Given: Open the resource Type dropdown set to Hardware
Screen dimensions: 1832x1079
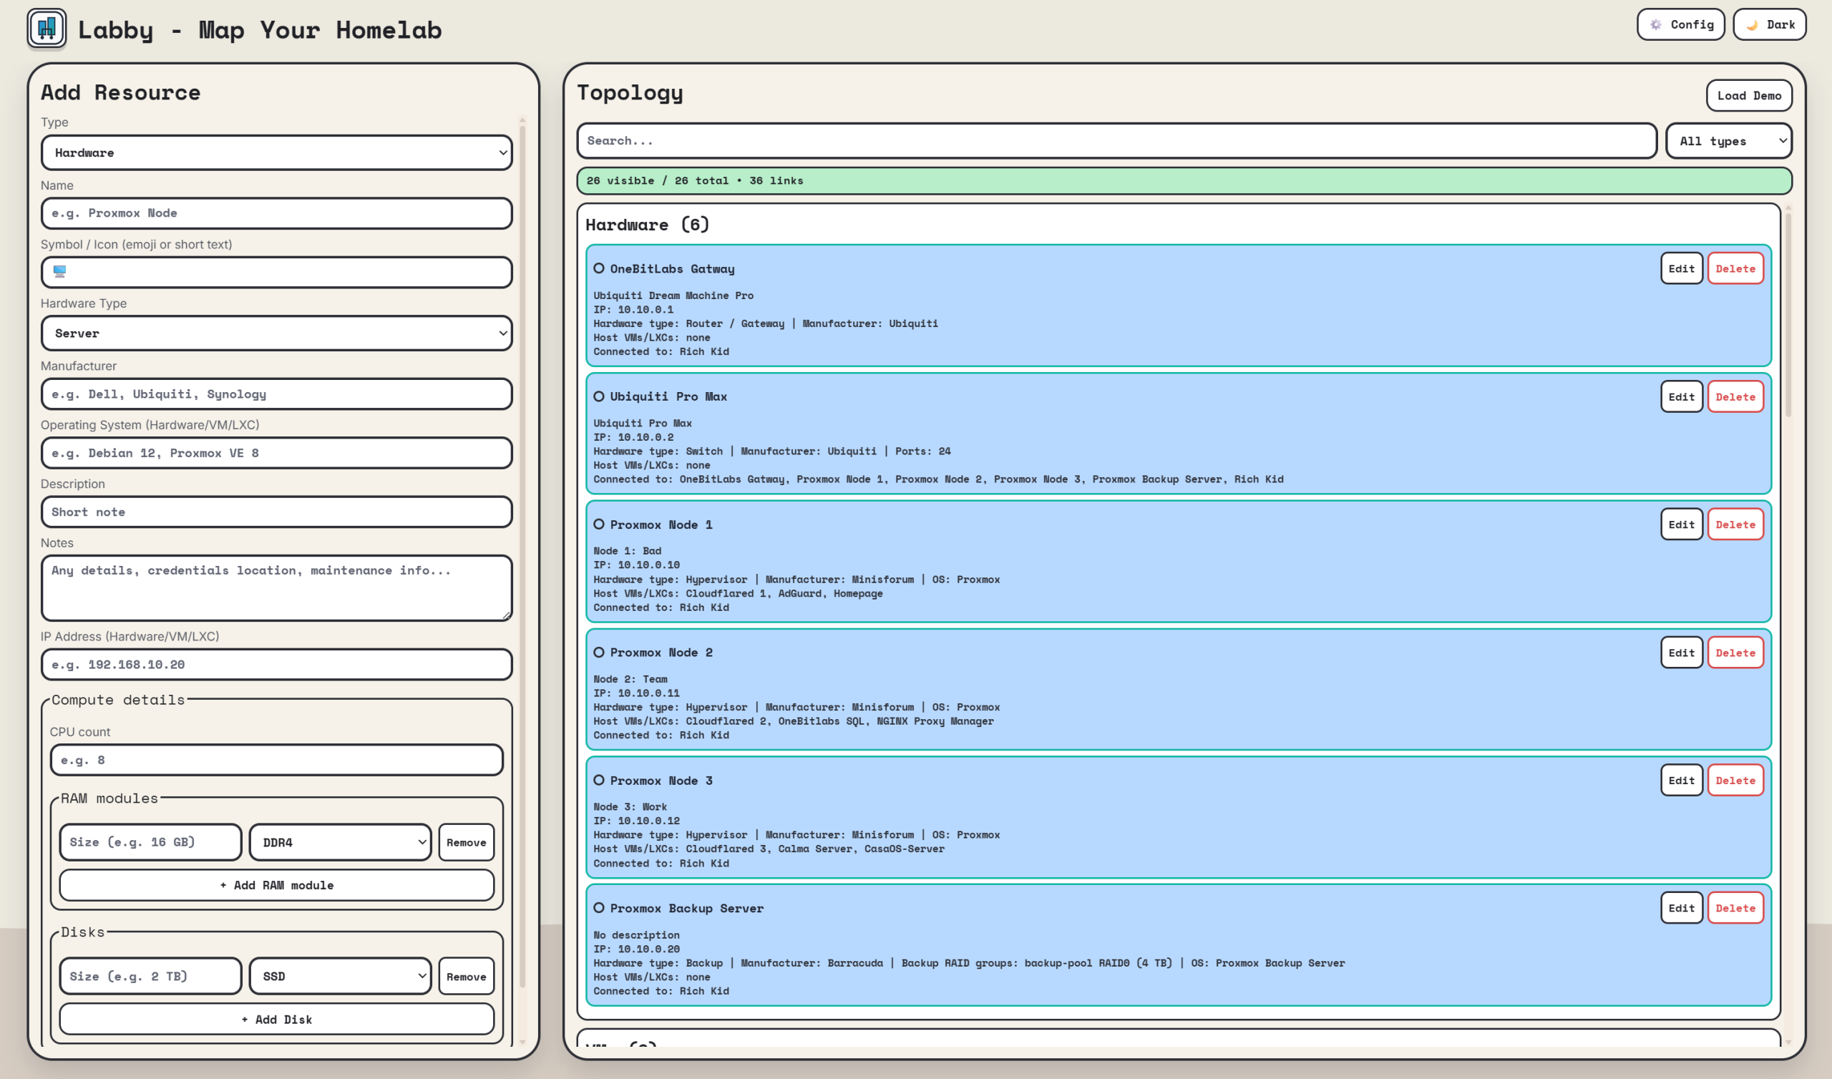Looking at the screenshot, I should pyautogui.click(x=276, y=152).
